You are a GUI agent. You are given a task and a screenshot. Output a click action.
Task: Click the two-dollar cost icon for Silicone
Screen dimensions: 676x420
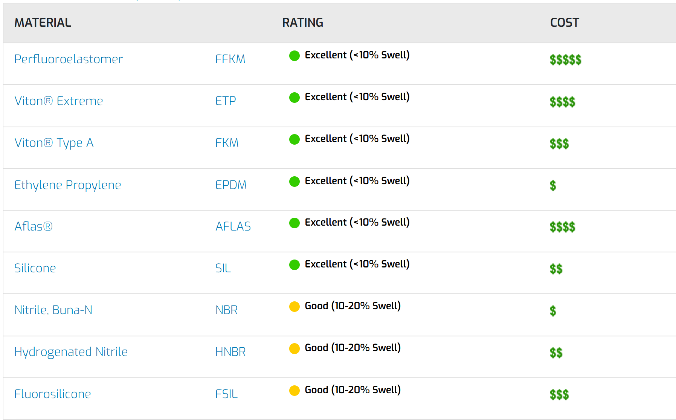point(556,269)
